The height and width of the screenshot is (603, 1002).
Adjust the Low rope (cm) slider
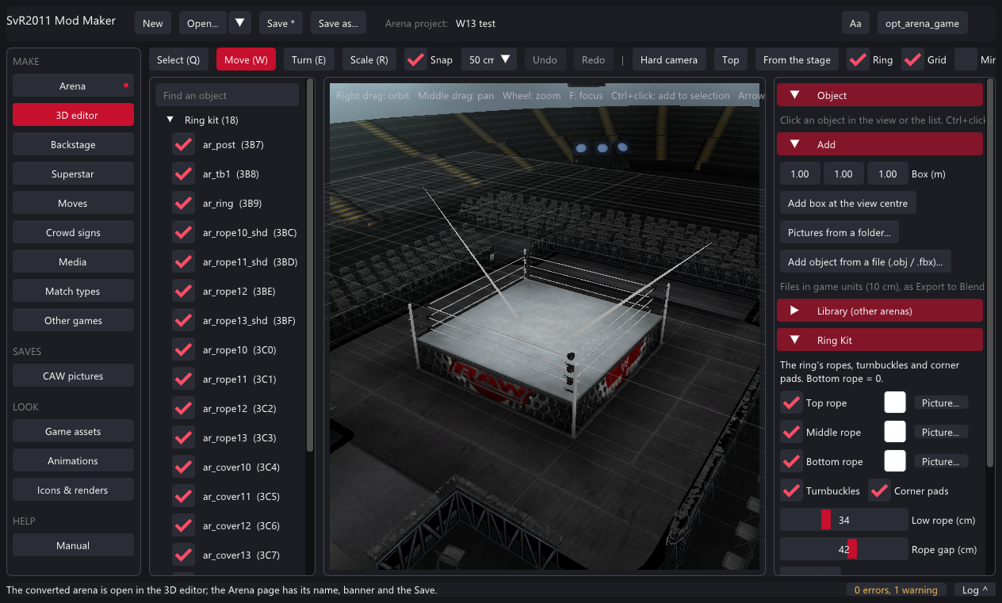pos(843,520)
